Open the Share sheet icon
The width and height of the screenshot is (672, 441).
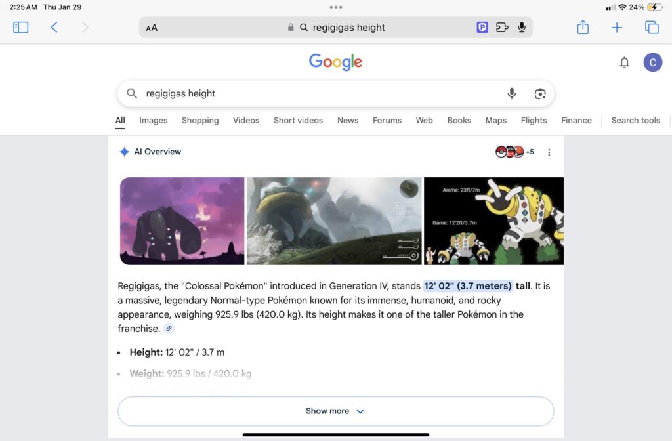583,27
